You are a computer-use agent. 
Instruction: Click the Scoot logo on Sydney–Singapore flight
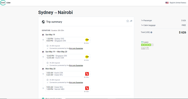[x=87, y=40]
